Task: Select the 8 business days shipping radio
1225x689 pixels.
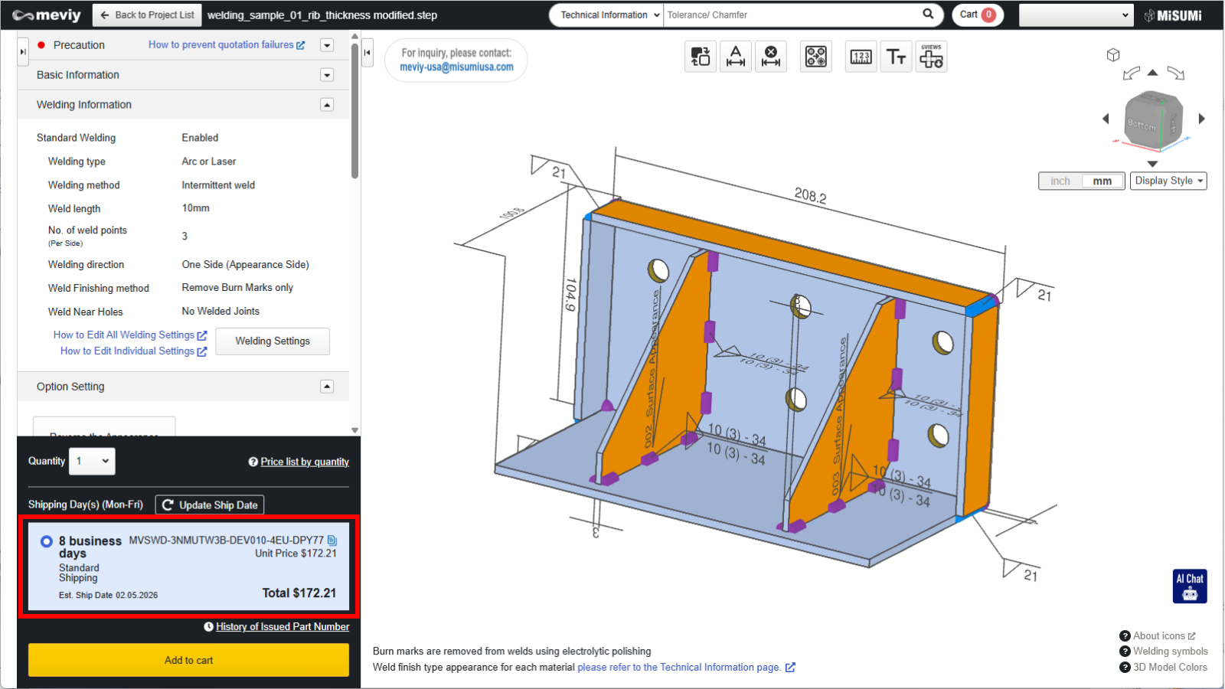Action: click(x=47, y=541)
